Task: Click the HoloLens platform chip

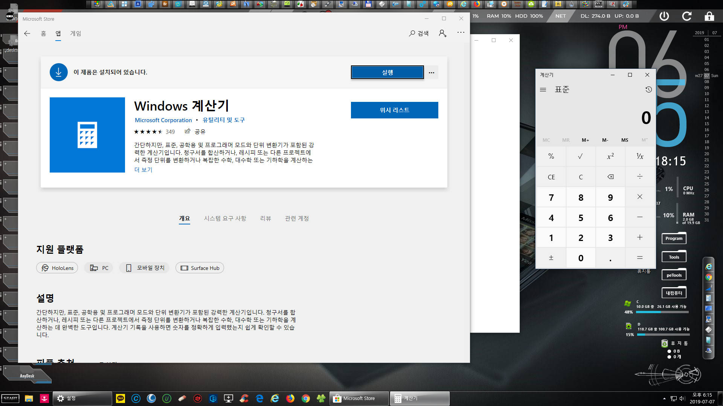Action: tap(57, 268)
